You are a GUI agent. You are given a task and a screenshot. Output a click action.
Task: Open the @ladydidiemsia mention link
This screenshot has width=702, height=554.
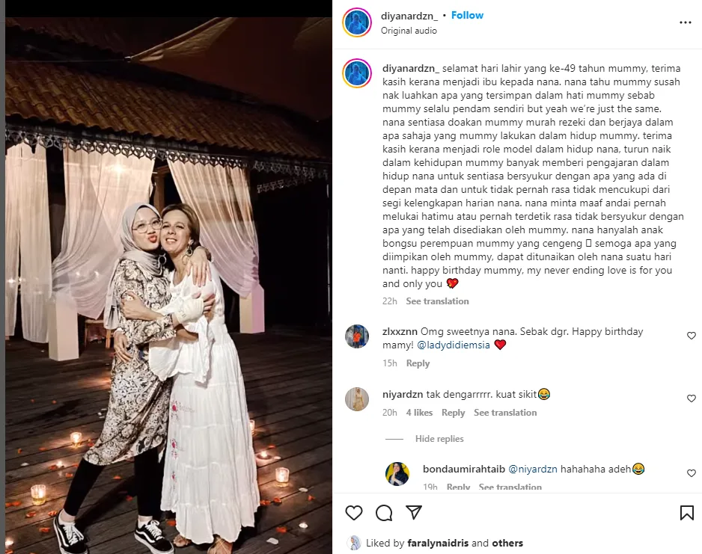click(454, 345)
